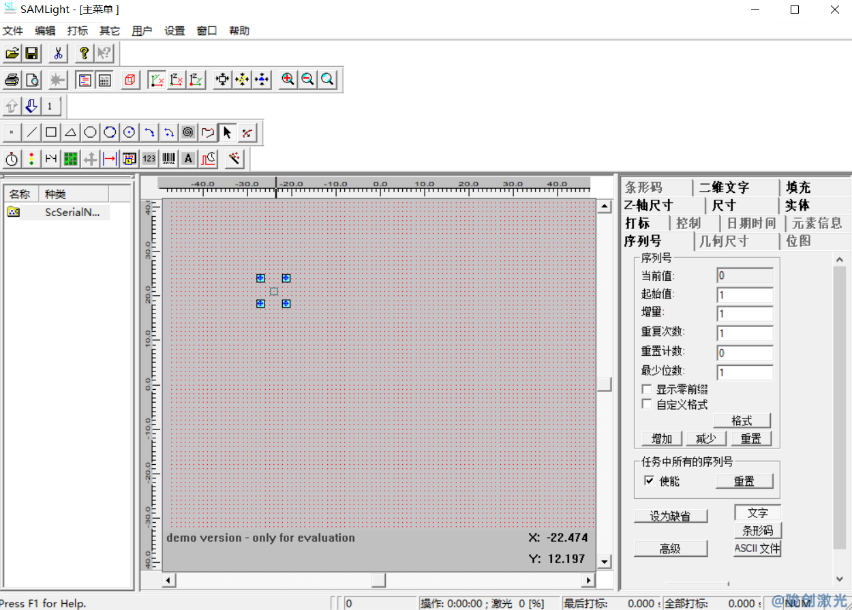Select the spiral drawing tool
This screenshot has height=610, width=852.
188,132
